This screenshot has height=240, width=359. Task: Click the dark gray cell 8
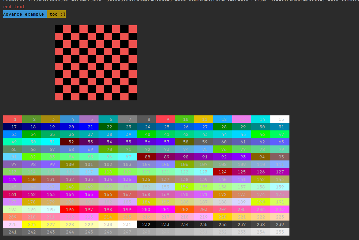(146, 119)
